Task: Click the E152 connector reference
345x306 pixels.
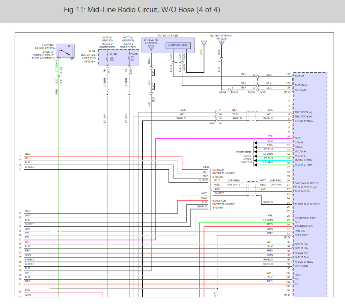Action: click(61, 70)
